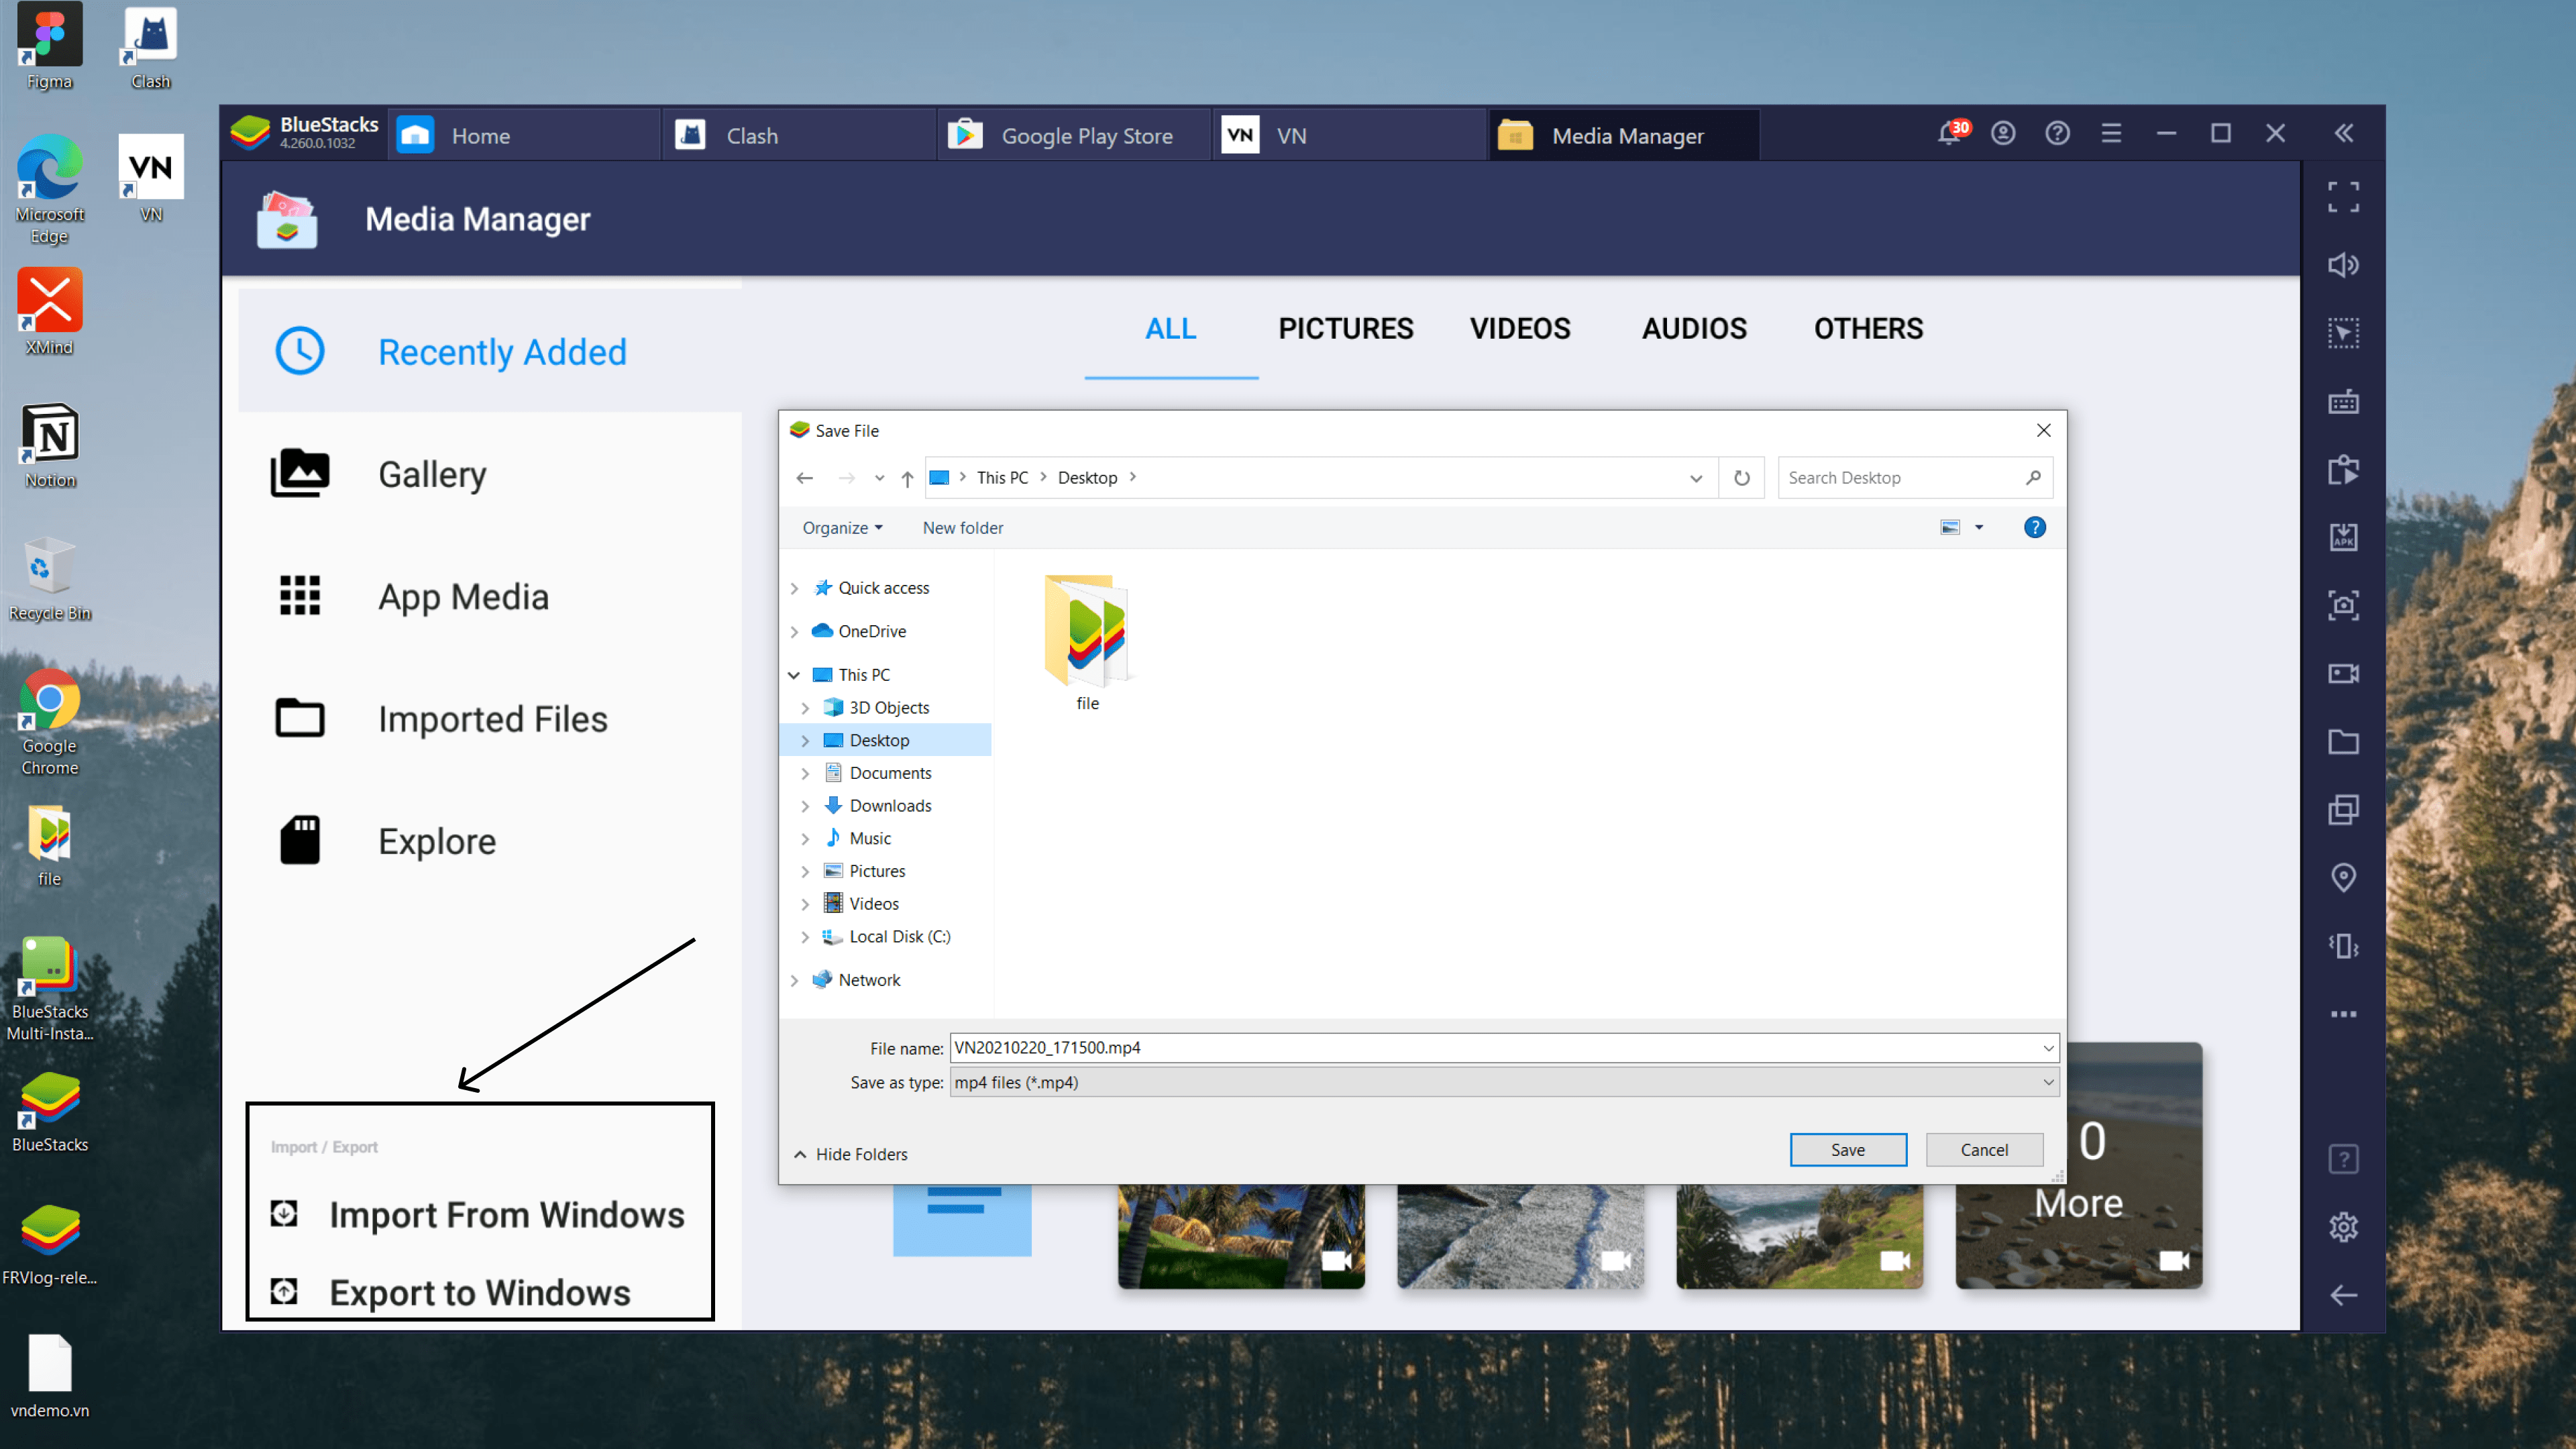Viewport: 2576px width, 1449px height.
Task: Expand the Local Disk (C:) tree node
Action: [x=806, y=937]
